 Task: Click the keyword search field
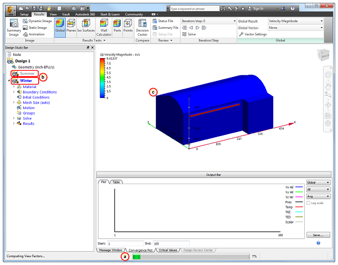(195, 9)
